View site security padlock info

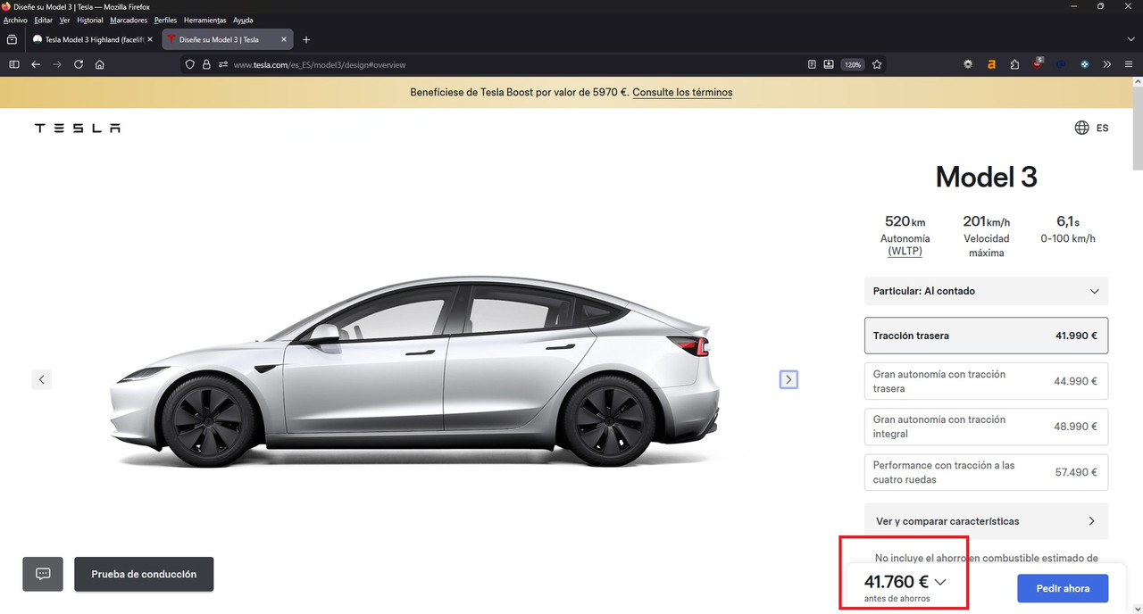206,64
